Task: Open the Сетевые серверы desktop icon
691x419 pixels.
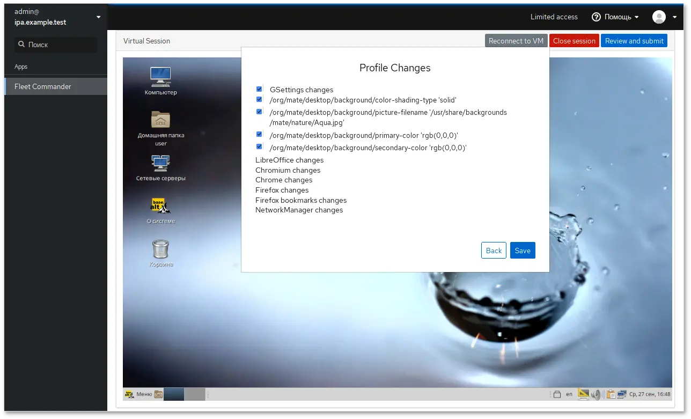Action: point(160,163)
